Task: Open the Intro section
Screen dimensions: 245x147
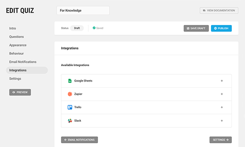Action: click(13, 29)
